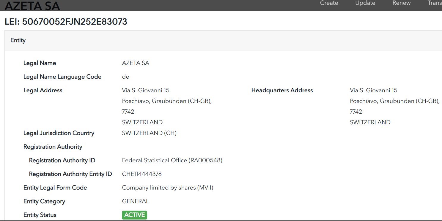Click the Entity panel header
The height and width of the screenshot is (221, 442).
click(x=18, y=40)
